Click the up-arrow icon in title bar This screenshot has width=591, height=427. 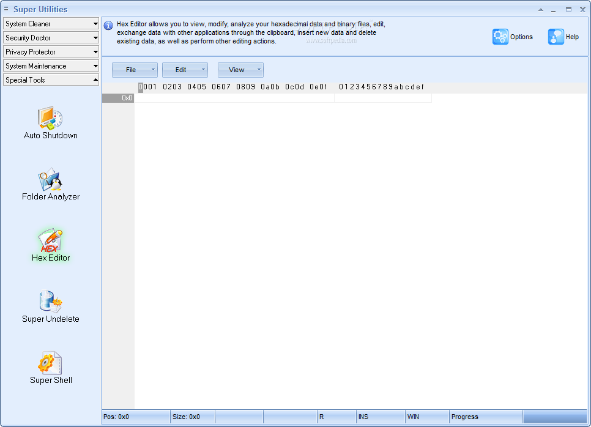tap(541, 10)
